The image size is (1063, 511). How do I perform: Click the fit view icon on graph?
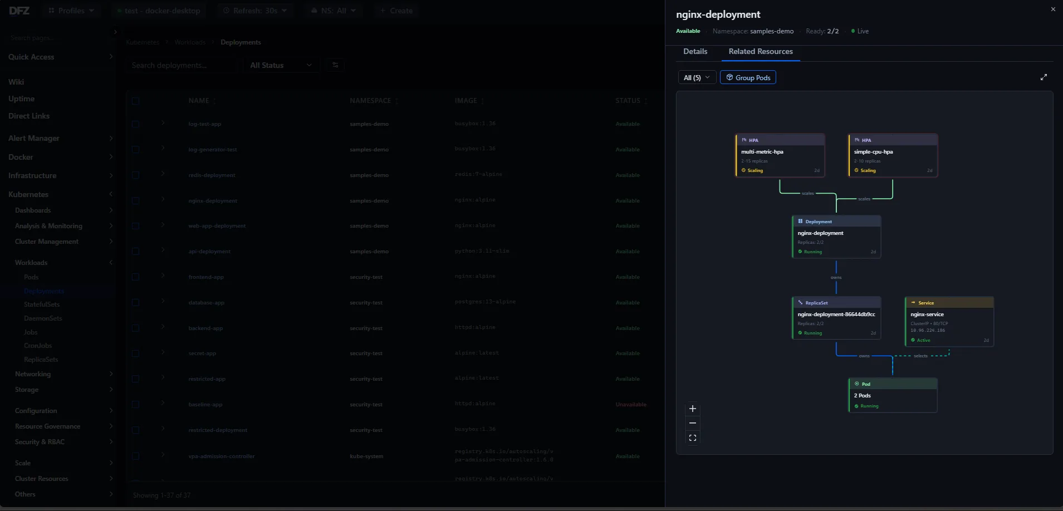coord(693,438)
